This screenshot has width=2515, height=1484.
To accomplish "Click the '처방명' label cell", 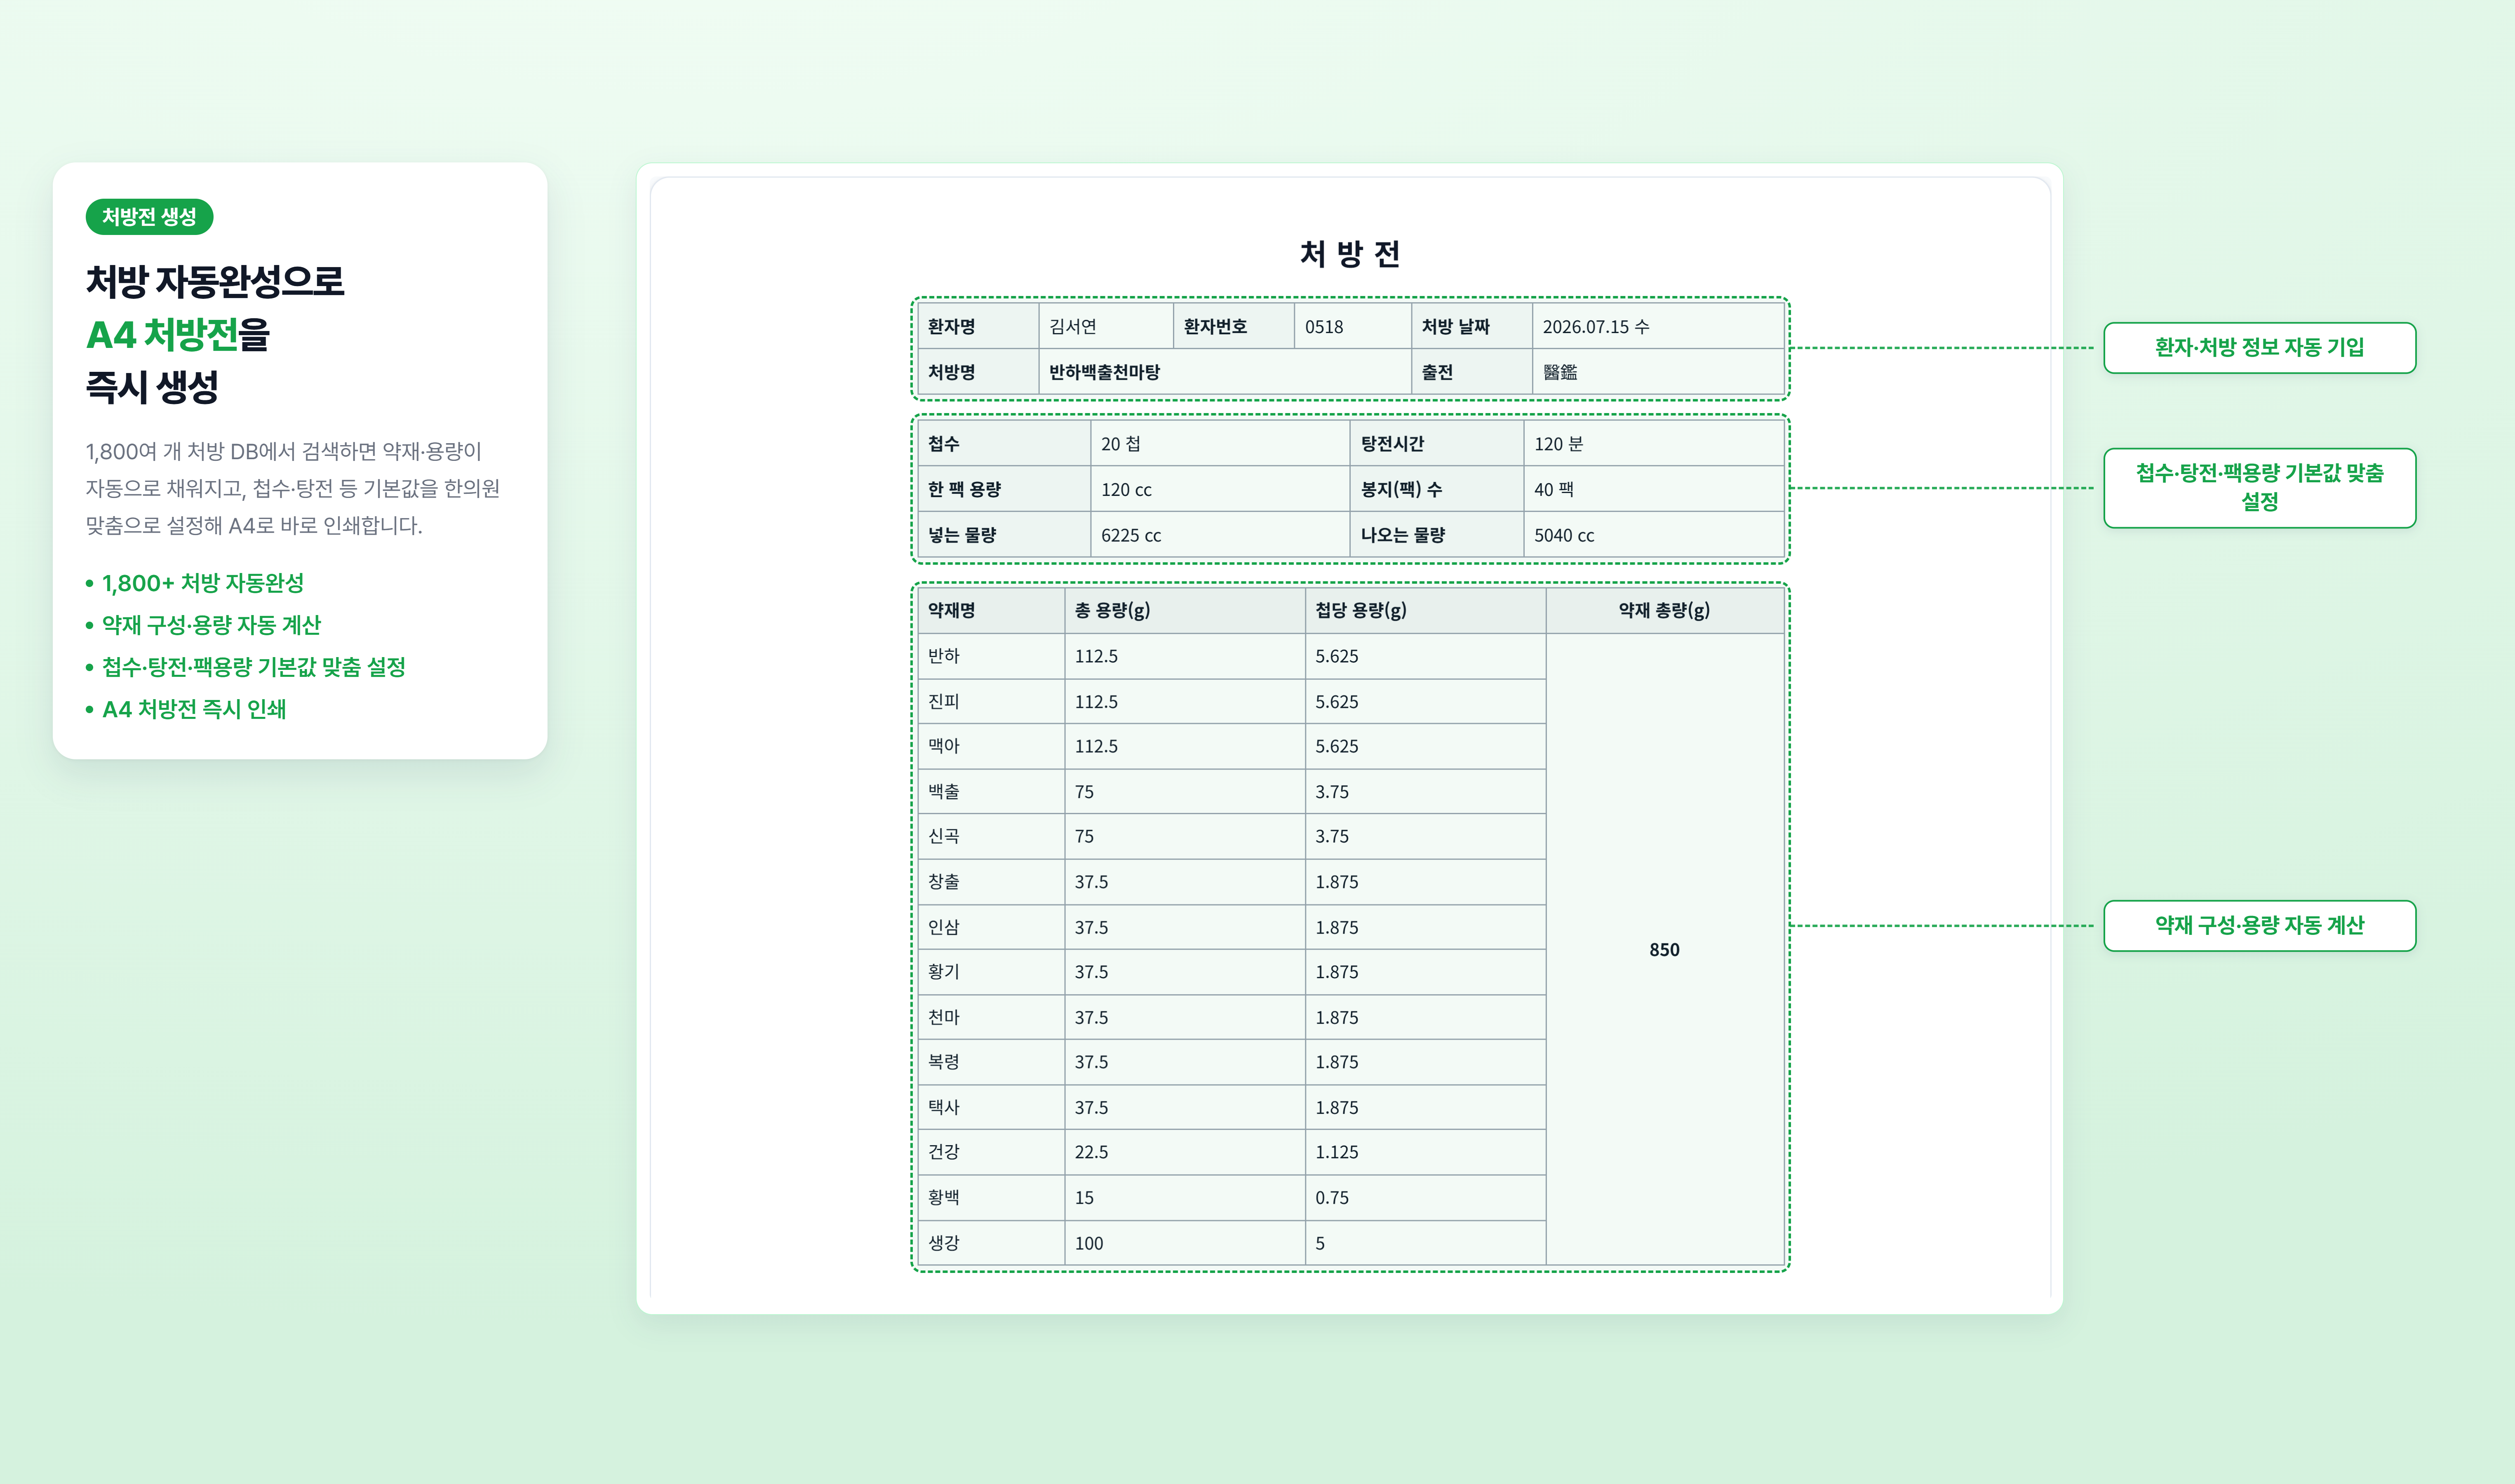I will 978,372.
